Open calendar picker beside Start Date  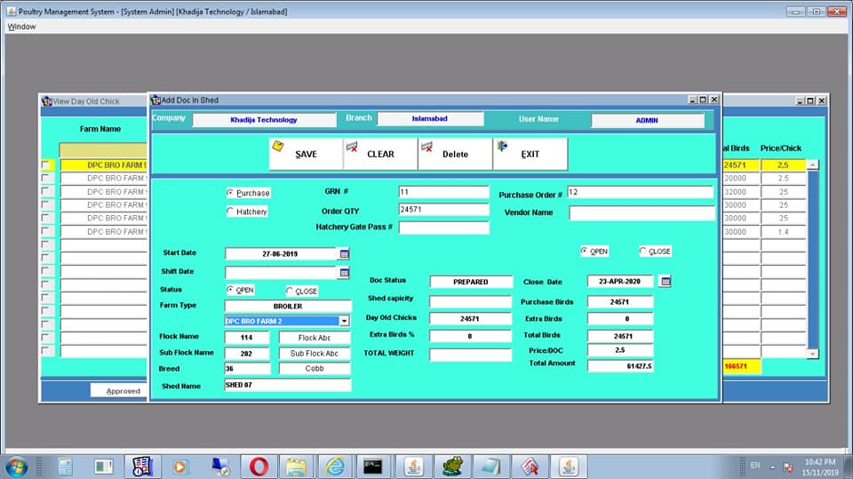coord(344,253)
